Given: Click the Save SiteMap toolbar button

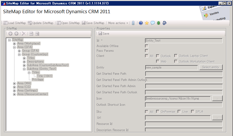Looking at the screenshot, I should point(93,23).
